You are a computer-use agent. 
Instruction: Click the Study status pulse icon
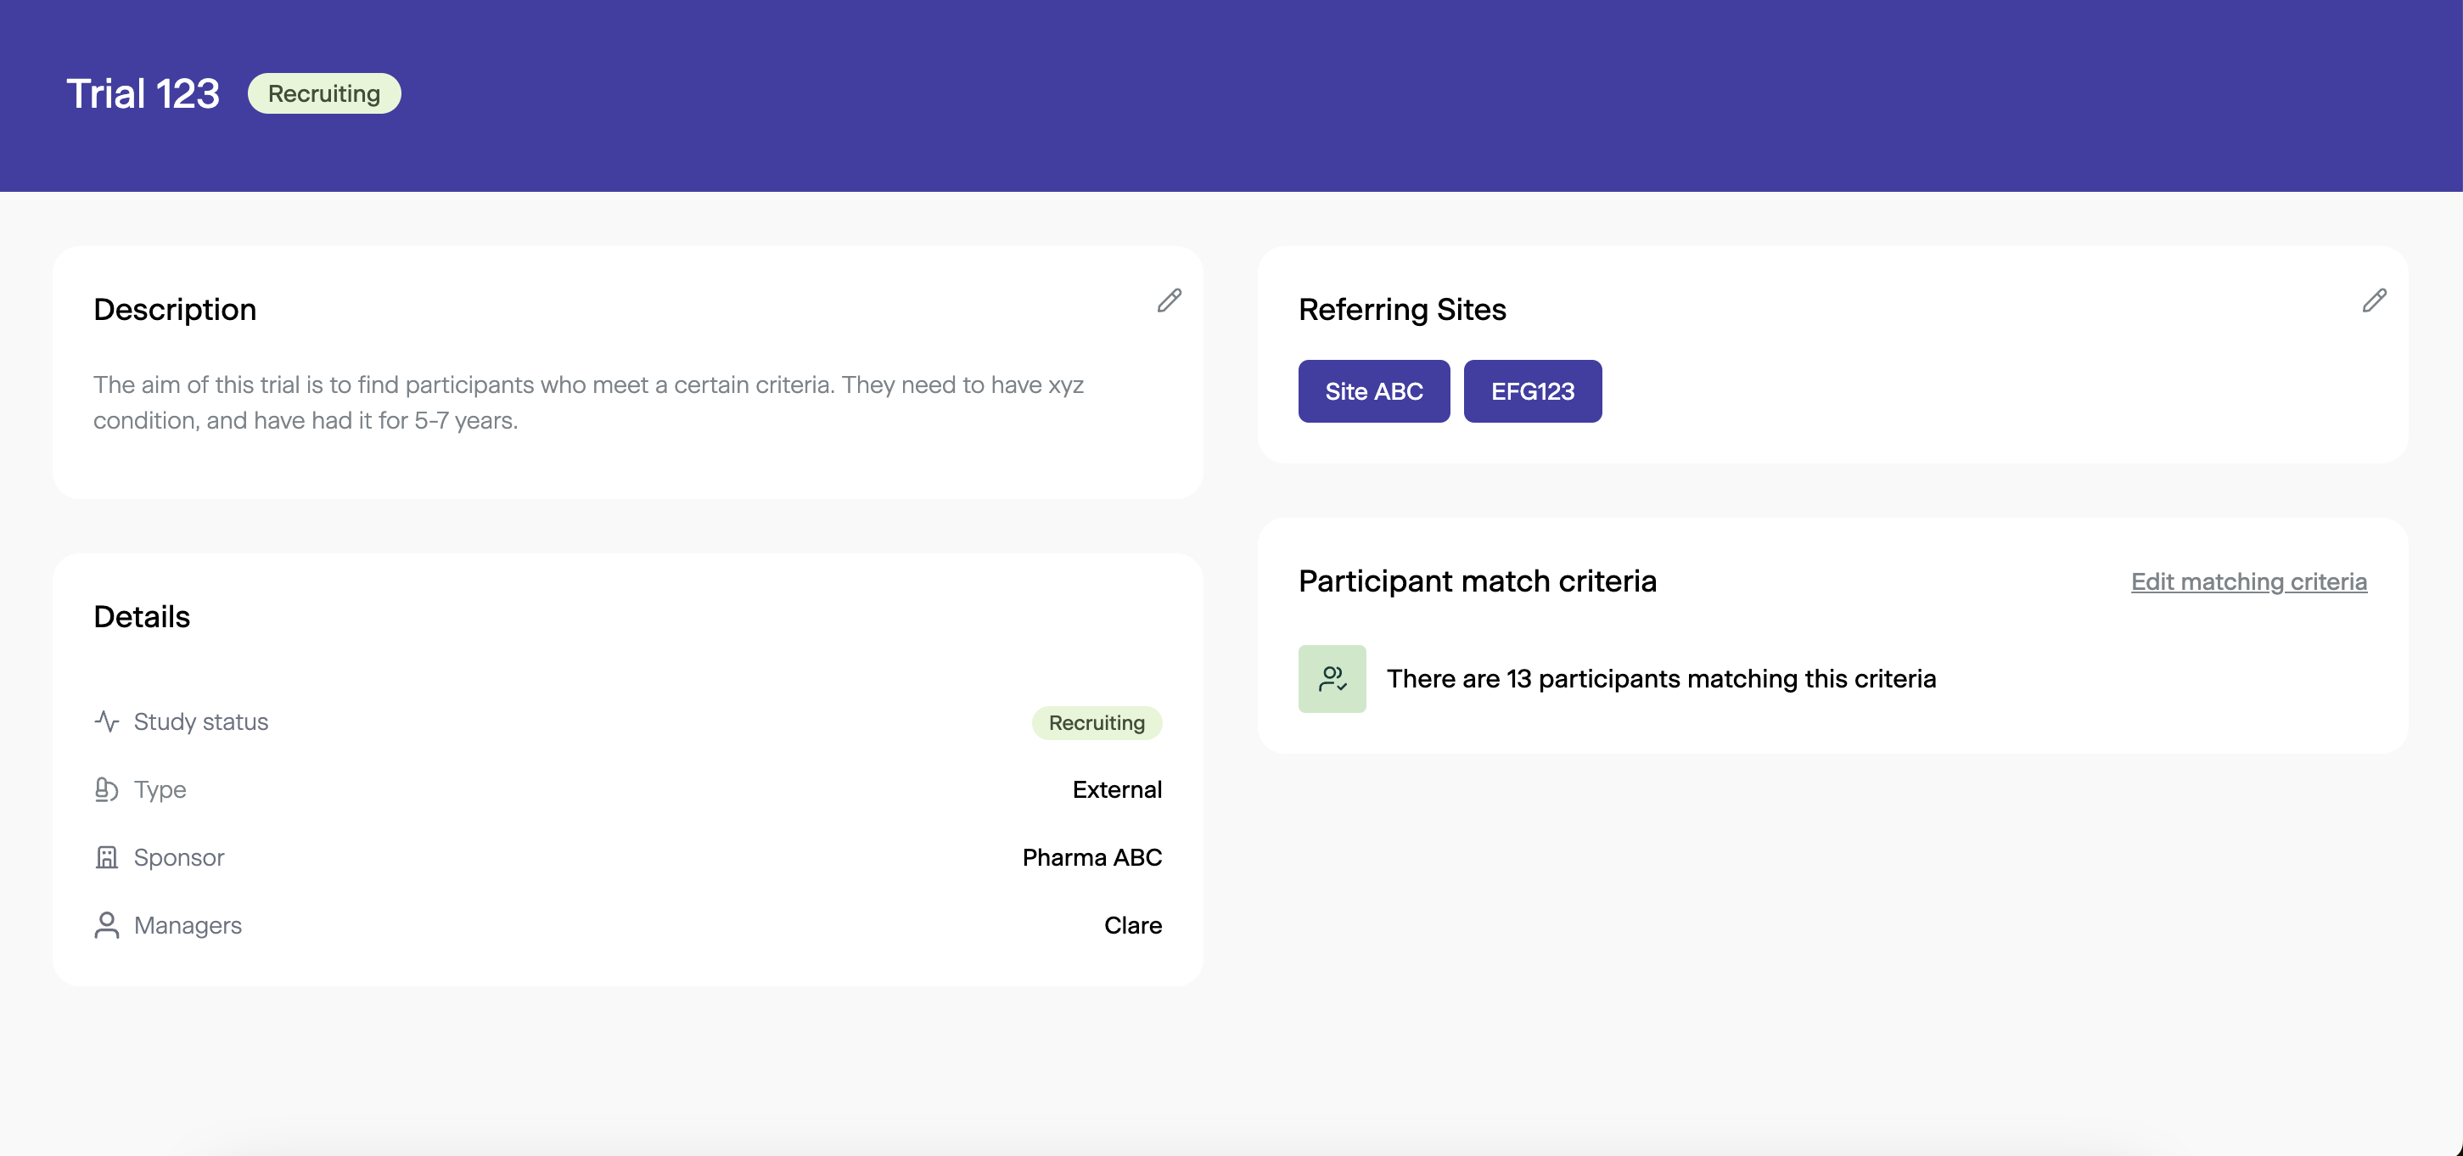click(107, 721)
